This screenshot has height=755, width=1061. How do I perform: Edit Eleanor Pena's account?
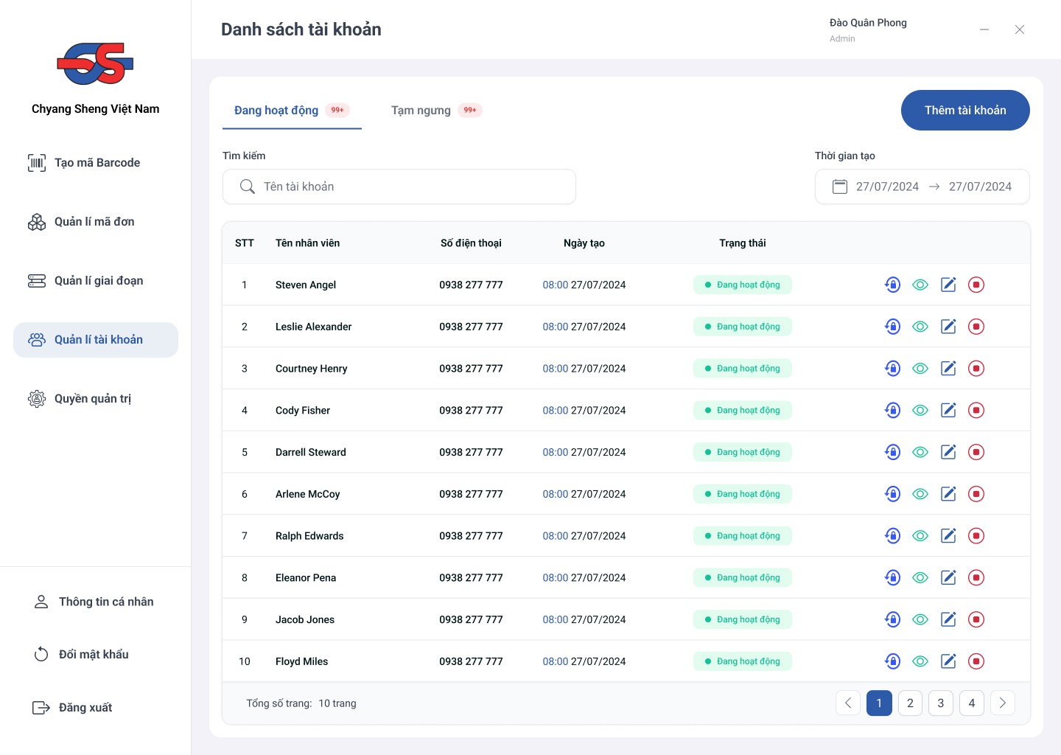coord(948,578)
